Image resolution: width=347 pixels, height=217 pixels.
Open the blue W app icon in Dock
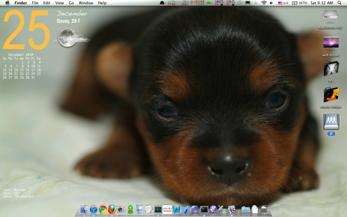coord(177,209)
